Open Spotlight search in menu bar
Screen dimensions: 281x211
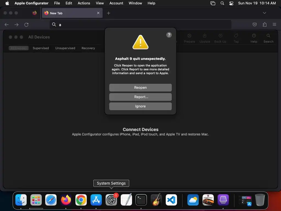(222, 3)
